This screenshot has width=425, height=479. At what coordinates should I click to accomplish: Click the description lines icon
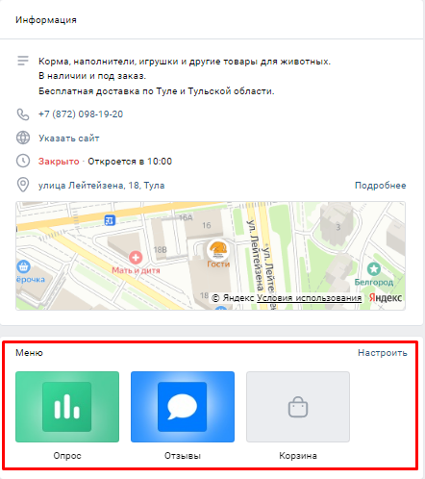(23, 61)
